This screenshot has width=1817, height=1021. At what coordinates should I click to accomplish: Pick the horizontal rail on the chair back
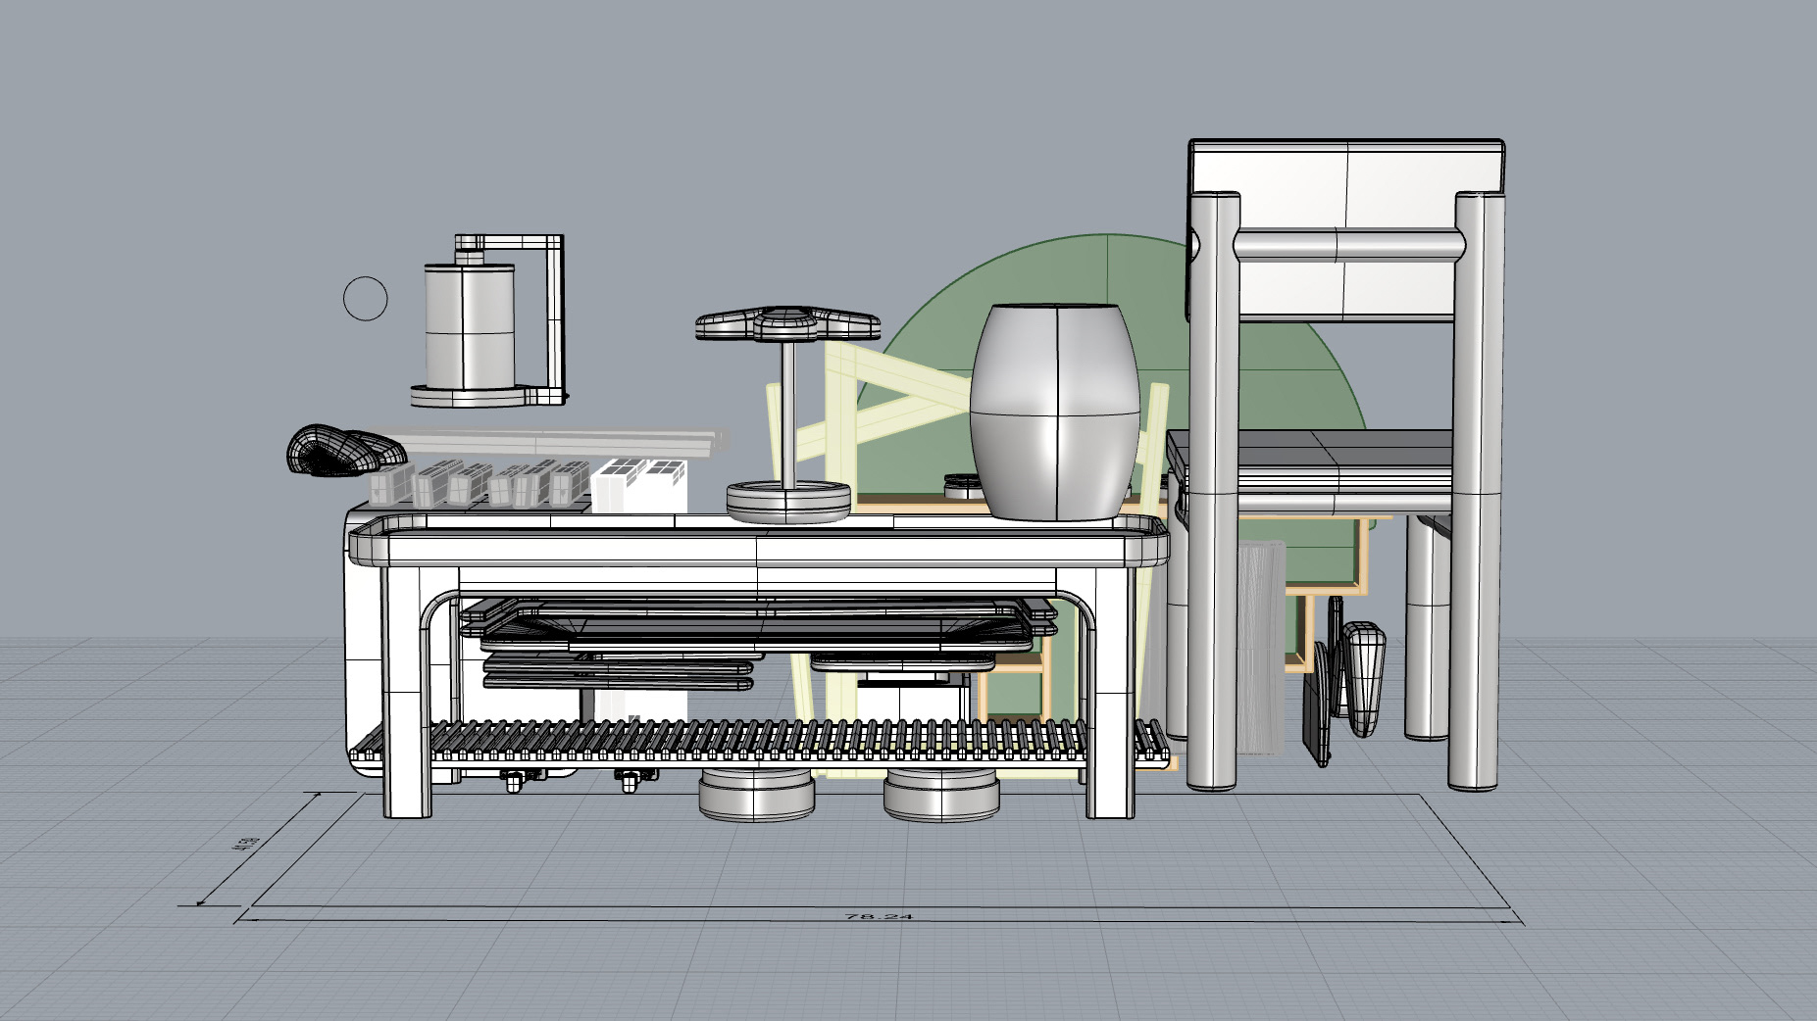[x=1349, y=245]
